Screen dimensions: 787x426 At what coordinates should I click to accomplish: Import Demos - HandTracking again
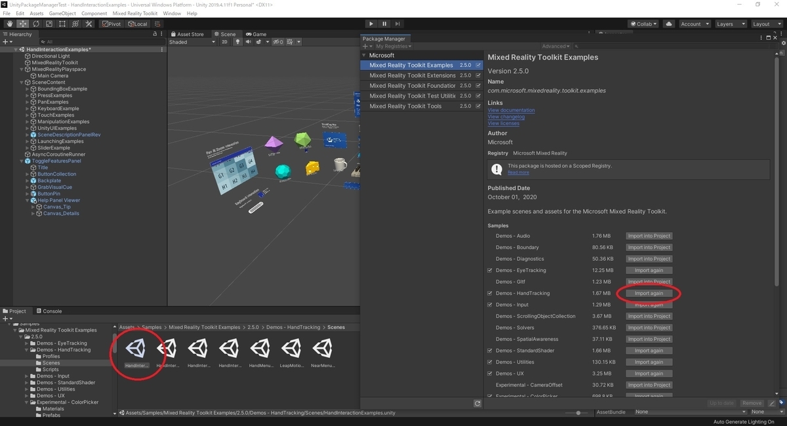point(649,294)
